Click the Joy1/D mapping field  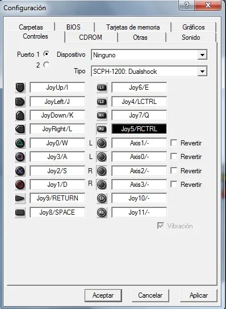57,185
